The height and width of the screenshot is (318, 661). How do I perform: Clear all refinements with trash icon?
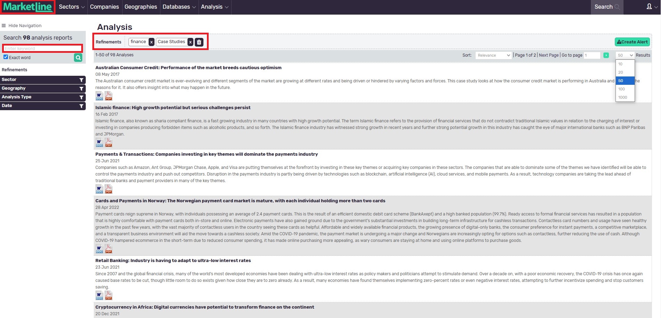199,42
